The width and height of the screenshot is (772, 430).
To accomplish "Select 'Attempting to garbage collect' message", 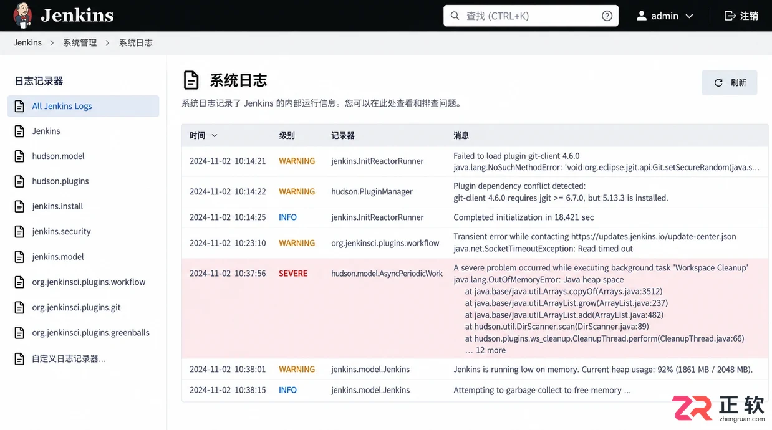I will pos(542,390).
